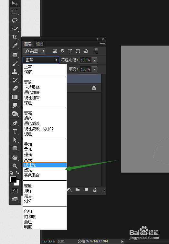Click the opacity 100% value field
The height and width of the screenshot is (244, 169).
(x=86, y=60)
